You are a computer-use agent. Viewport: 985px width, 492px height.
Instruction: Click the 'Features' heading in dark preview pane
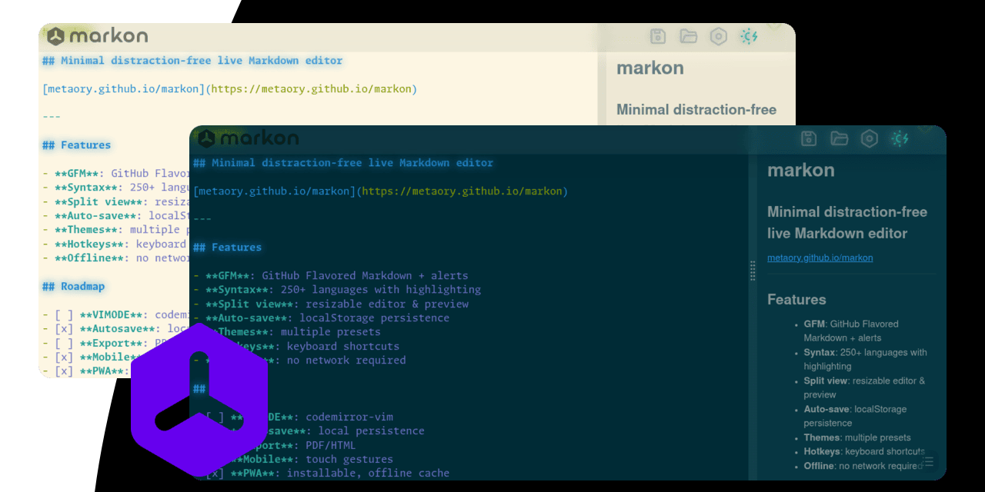tap(796, 300)
